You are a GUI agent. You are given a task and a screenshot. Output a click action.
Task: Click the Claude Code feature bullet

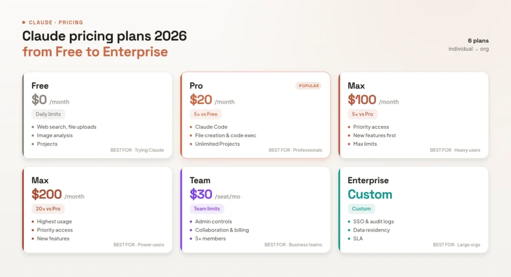(211, 127)
